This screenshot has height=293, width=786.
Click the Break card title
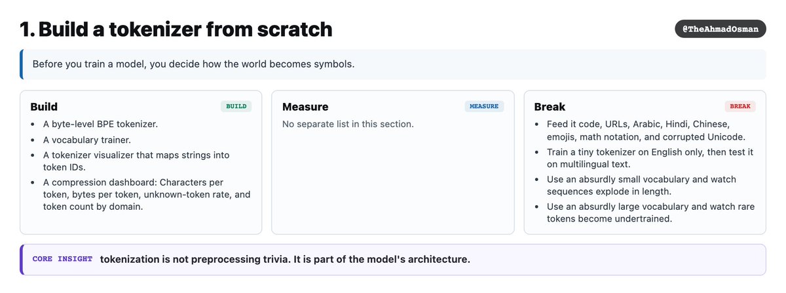550,107
